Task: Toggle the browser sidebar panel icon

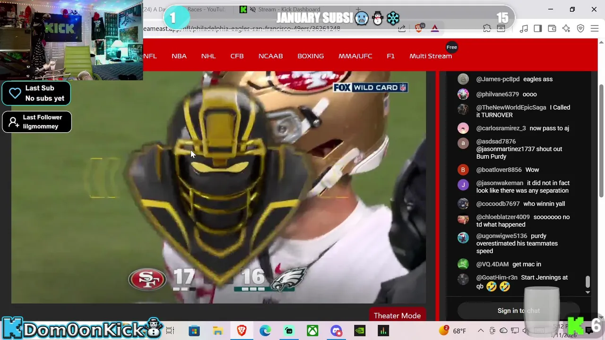Action: [x=538, y=29]
